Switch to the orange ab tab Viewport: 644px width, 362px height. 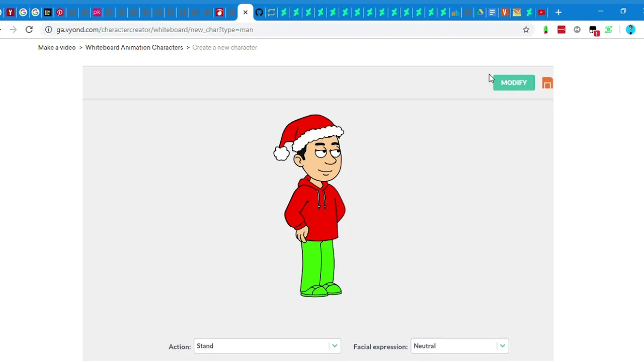pos(455,12)
